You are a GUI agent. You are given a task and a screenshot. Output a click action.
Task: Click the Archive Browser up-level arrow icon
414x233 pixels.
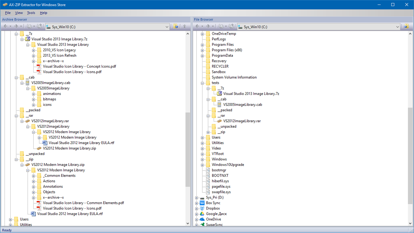[185, 26]
